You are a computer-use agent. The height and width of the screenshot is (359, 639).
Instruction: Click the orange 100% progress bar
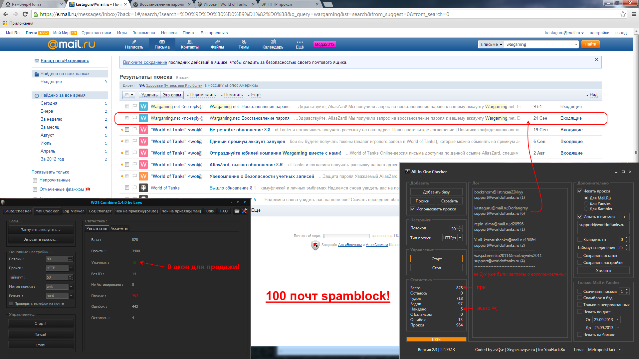[436, 339]
